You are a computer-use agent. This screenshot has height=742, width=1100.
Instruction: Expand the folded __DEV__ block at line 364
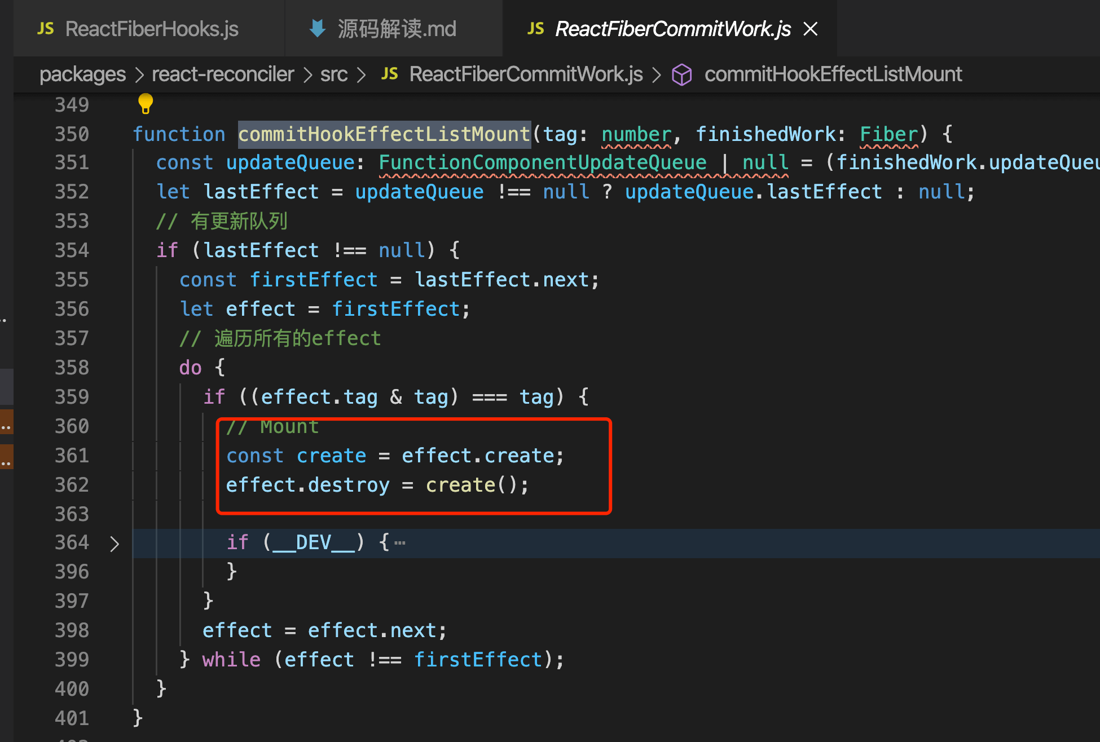[x=115, y=544]
